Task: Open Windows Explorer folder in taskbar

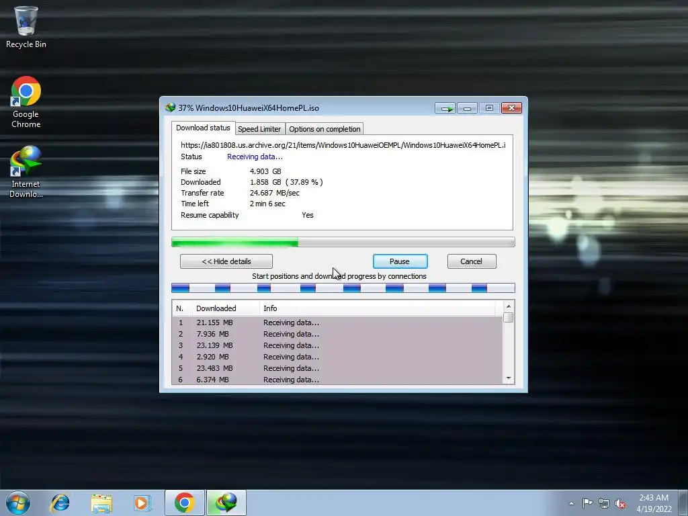Action: pos(101,503)
